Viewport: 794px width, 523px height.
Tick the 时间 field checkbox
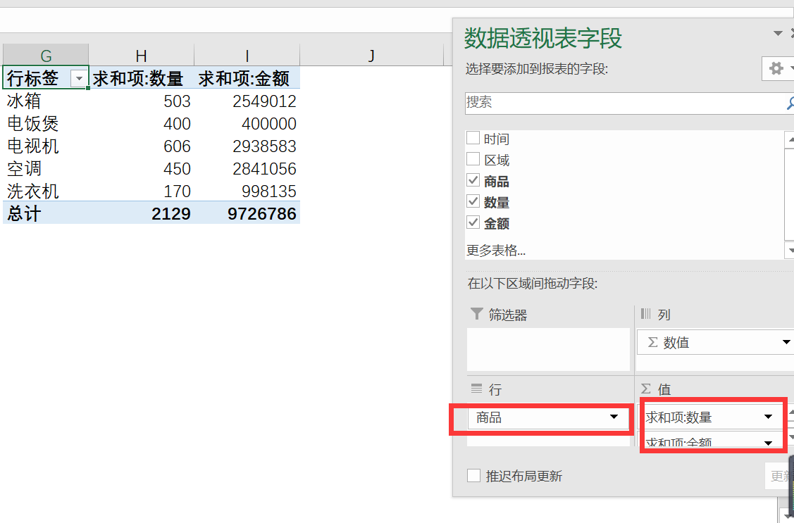click(473, 137)
